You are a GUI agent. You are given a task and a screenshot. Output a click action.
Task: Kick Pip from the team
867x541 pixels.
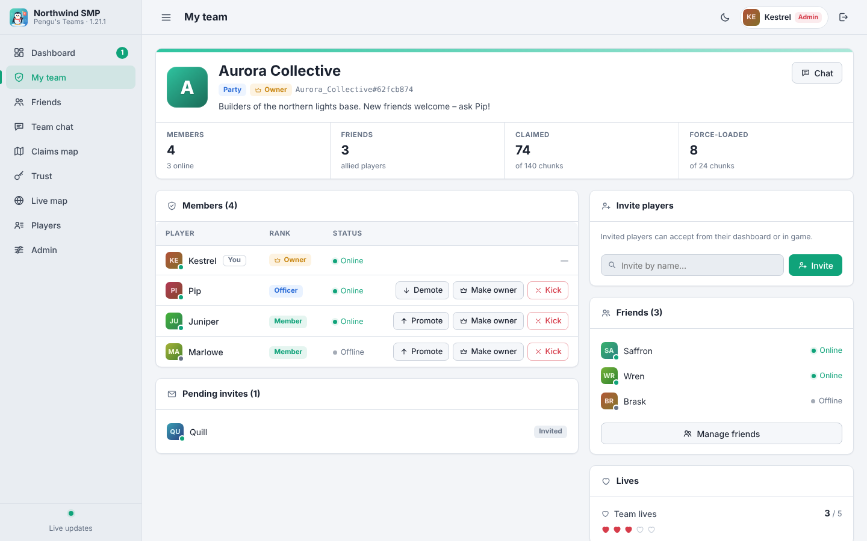548,290
